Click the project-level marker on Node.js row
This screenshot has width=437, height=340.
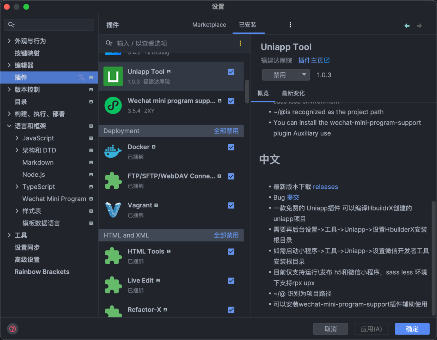point(91,175)
